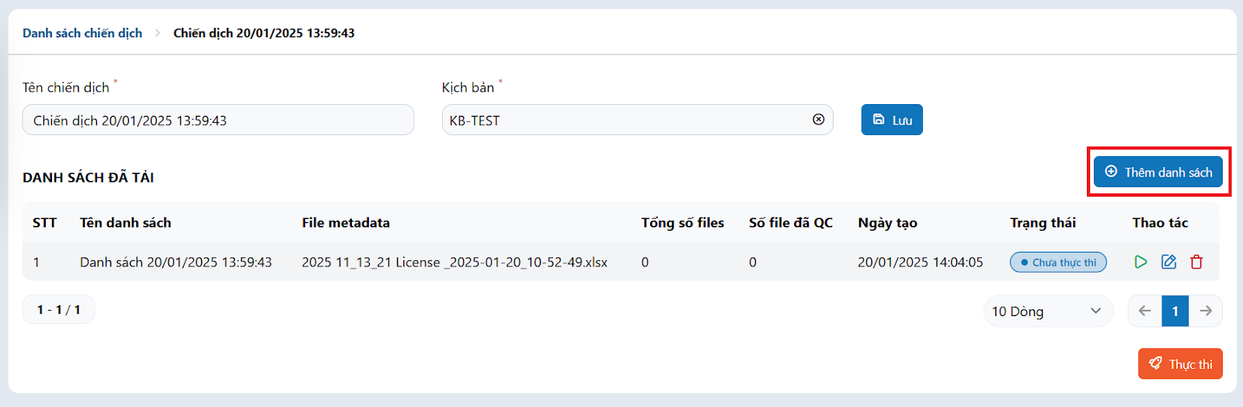Click the blue edit icon for the list
The image size is (1243, 407).
click(1168, 262)
